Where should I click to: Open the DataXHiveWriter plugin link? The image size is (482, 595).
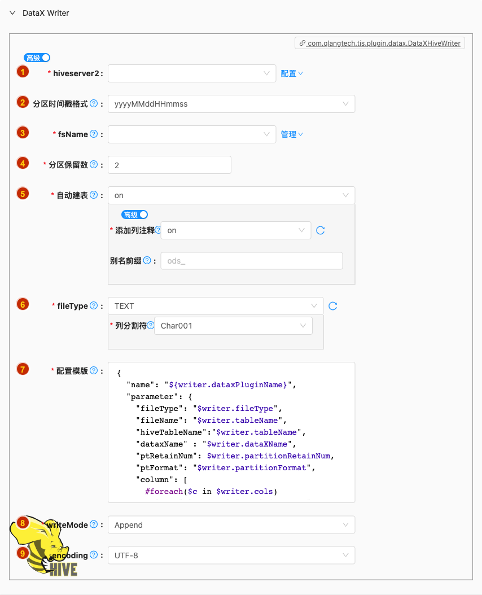pos(380,43)
